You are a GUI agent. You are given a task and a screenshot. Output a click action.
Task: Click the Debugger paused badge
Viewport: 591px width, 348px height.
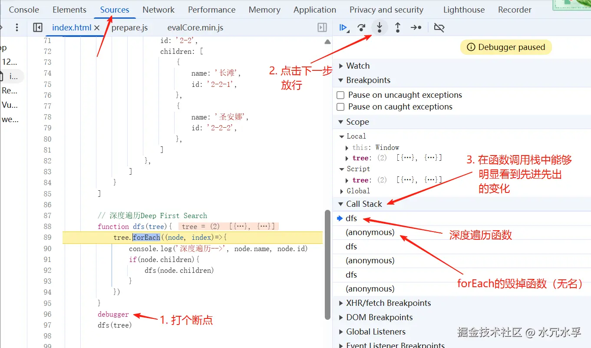[x=506, y=47]
